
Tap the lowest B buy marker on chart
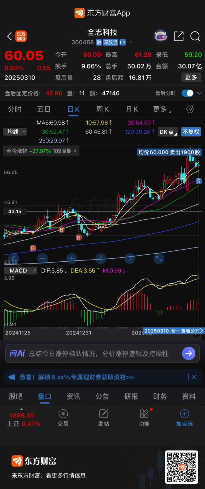33,248
